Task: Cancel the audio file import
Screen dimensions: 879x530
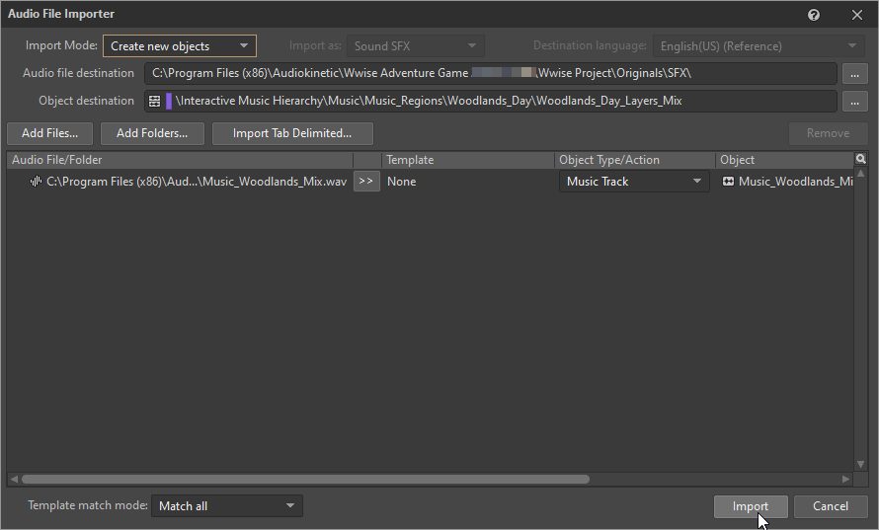Action: point(830,506)
